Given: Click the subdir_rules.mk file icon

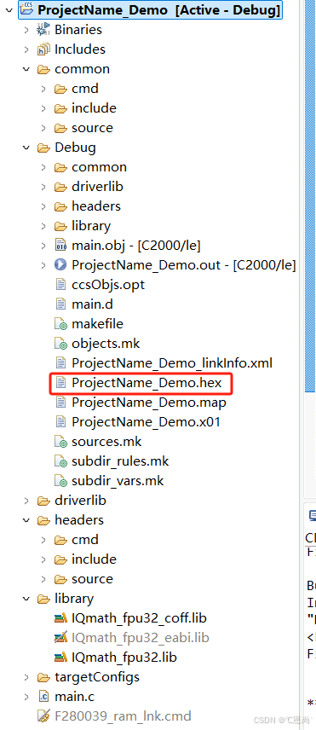Looking at the screenshot, I should 60,461.
